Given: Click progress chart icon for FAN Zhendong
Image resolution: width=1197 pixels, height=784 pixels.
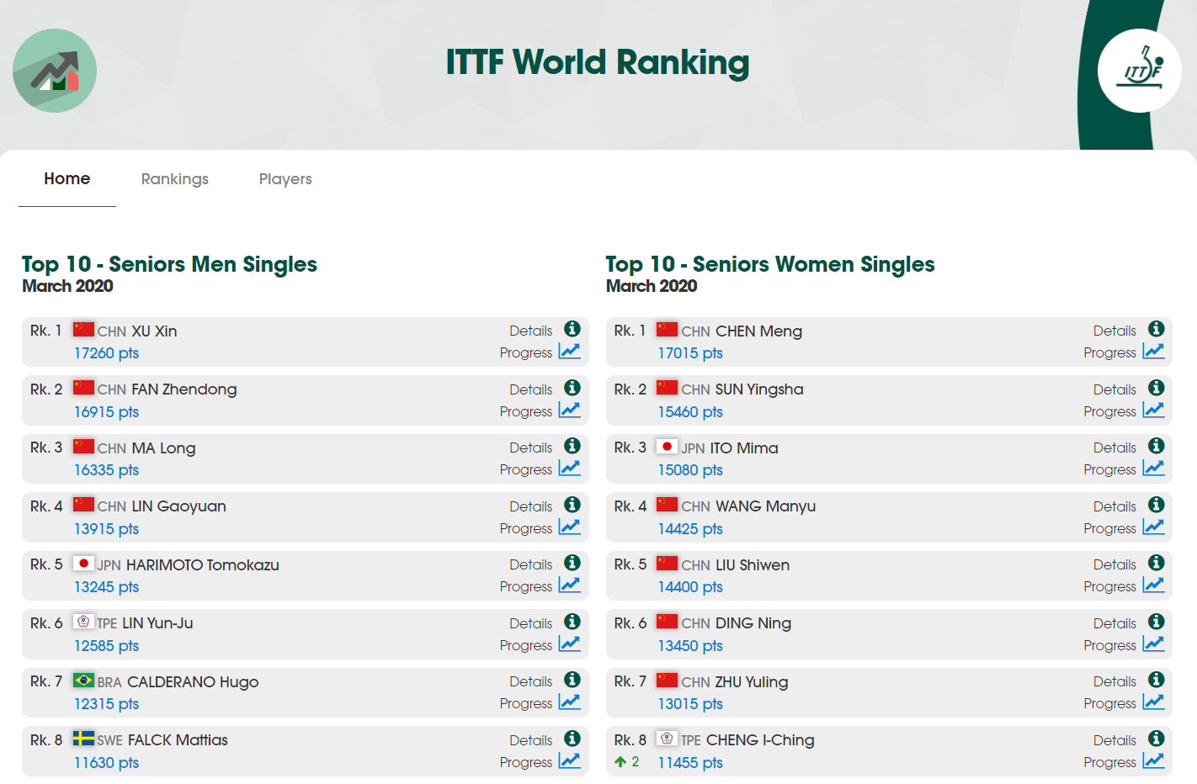Looking at the screenshot, I should (570, 410).
